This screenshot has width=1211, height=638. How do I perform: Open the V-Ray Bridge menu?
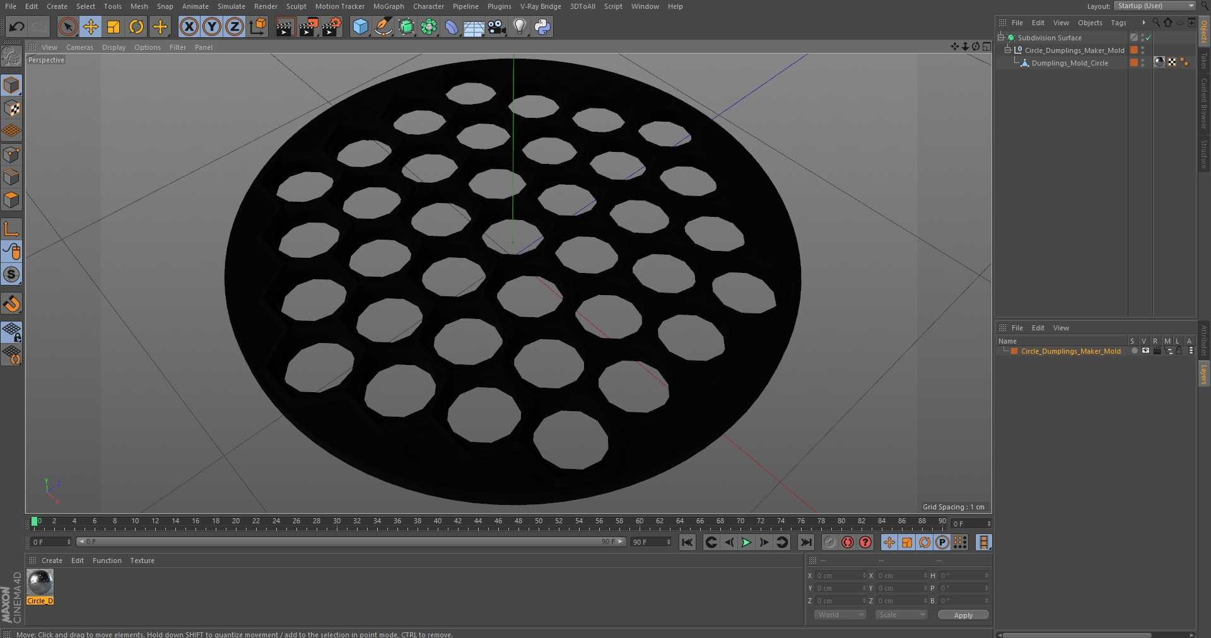[x=541, y=6]
